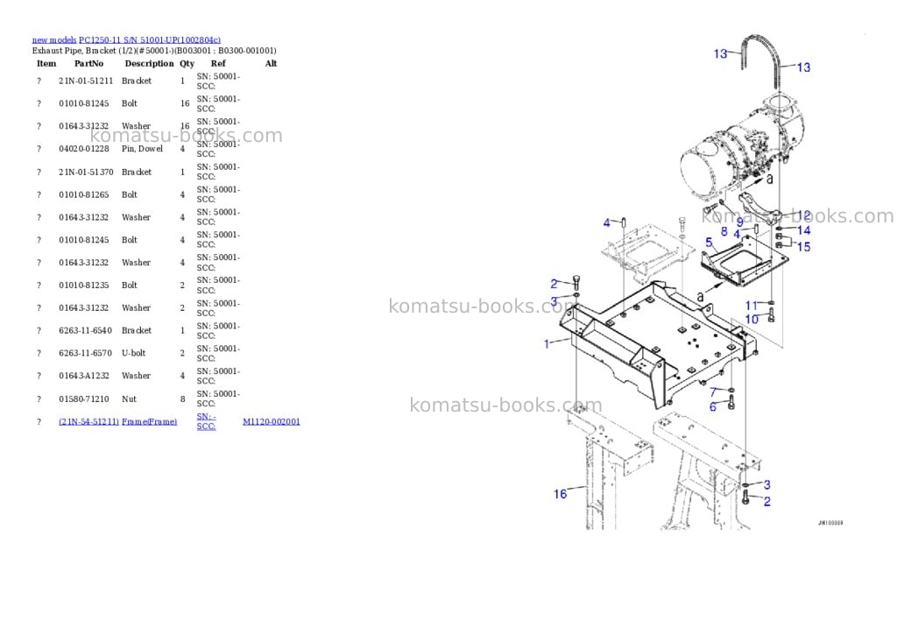Click the 'Alt' column header
This screenshot has height=635, width=897.
pyautogui.click(x=272, y=63)
